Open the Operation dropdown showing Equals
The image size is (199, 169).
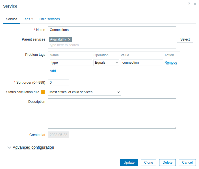(106, 63)
